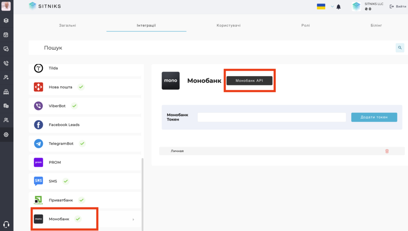Click the Ukrainian flag language icon
Image resolution: width=408 pixels, height=231 pixels.
[321, 7]
